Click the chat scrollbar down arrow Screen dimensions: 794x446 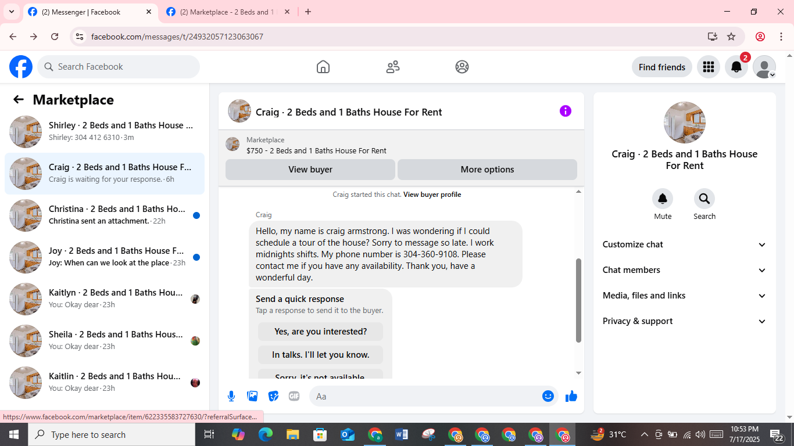578,373
